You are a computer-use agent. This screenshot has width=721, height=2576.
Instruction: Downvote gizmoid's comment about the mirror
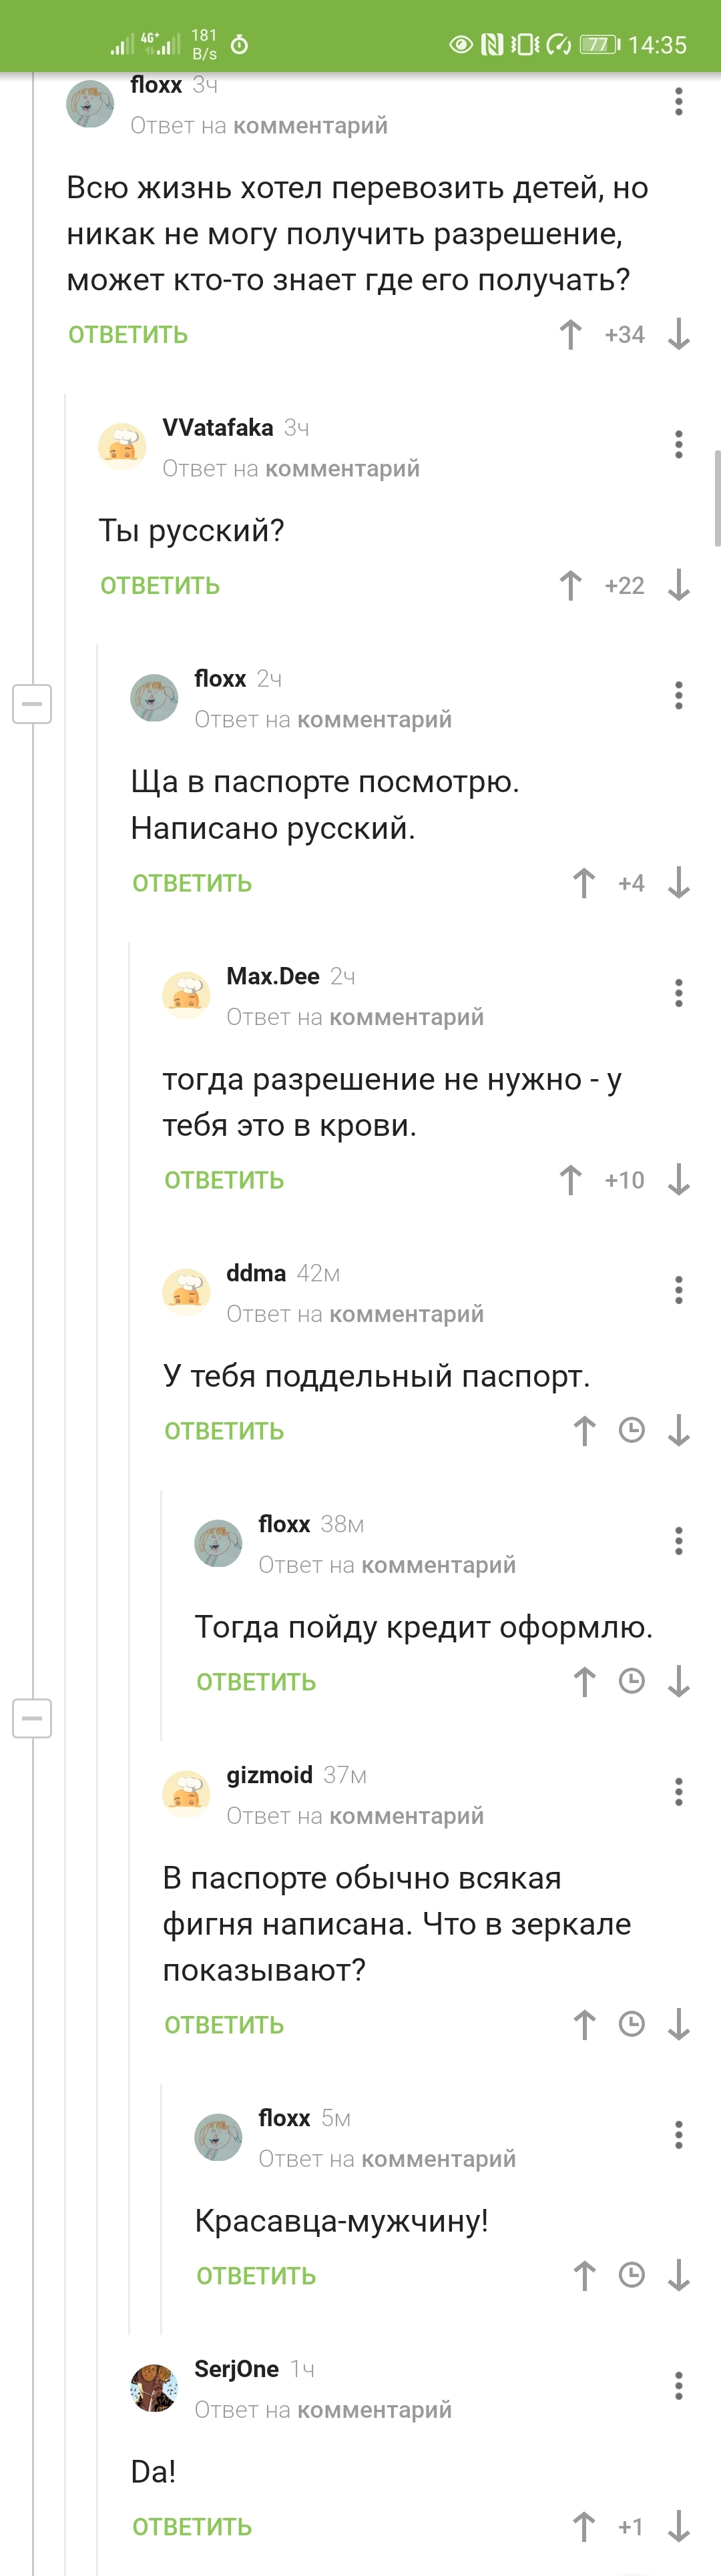(679, 2025)
